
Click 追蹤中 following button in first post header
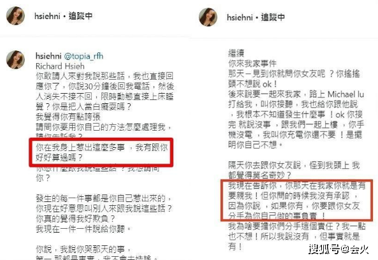pyautogui.click(x=80, y=16)
